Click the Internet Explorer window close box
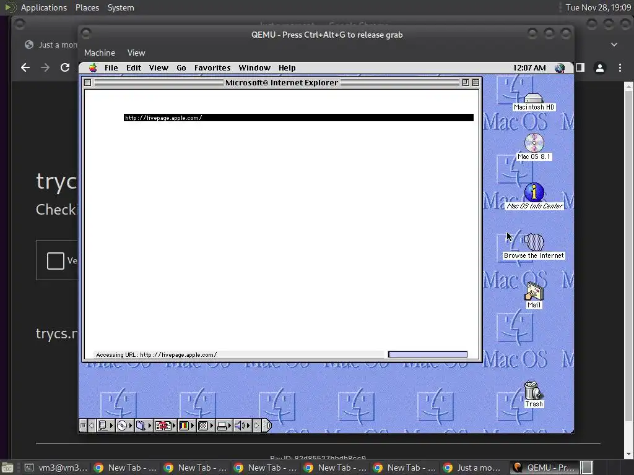This screenshot has width=634, height=475. (87, 83)
